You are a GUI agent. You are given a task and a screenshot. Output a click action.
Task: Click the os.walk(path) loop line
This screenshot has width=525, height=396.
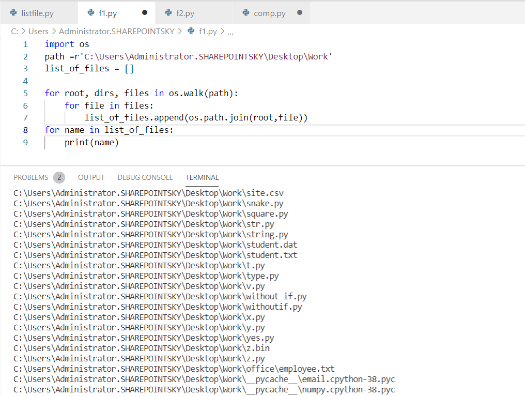[141, 94]
